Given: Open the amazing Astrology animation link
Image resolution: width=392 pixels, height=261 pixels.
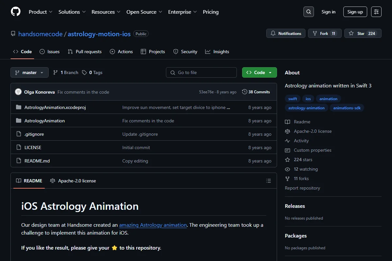Looking at the screenshot, I should coord(153,225).
